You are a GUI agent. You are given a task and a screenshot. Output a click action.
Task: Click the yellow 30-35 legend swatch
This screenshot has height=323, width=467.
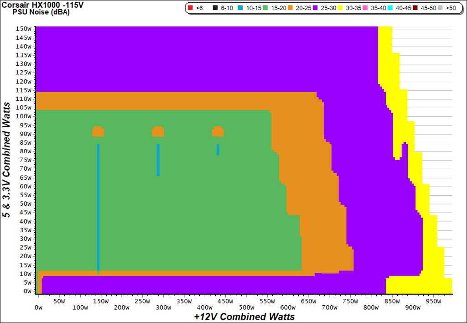pos(340,8)
